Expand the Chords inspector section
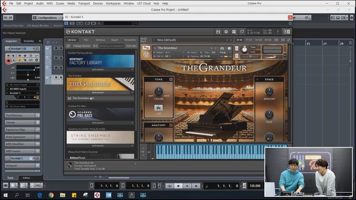Viewport: 356px width, 200px height. pyautogui.click(x=22, y=122)
